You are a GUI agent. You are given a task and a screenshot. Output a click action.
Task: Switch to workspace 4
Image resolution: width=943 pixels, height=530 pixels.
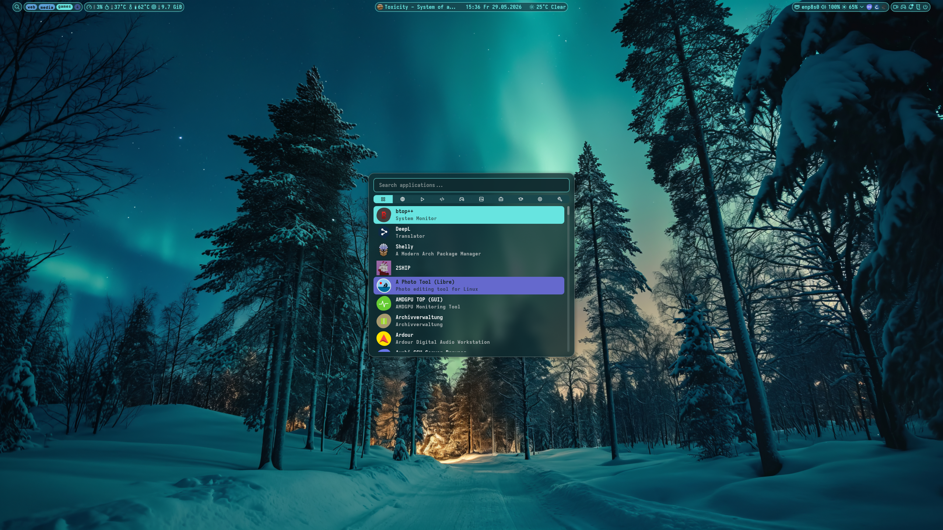(x=77, y=7)
